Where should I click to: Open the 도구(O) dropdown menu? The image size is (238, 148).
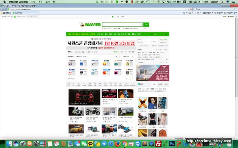pos(228,13)
